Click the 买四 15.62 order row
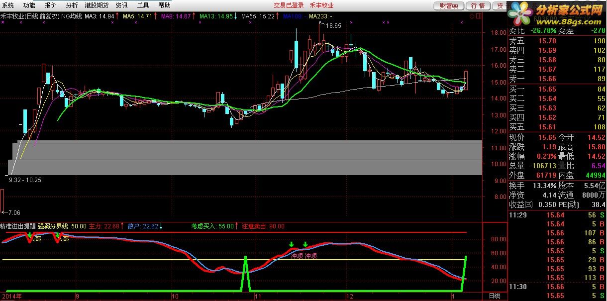This screenshot has height=301, width=607. 557,117
